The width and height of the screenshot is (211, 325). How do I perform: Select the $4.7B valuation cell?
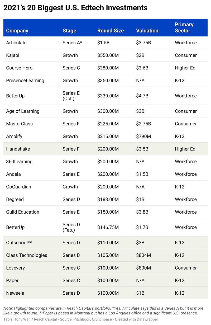pyautogui.click(x=142, y=96)
